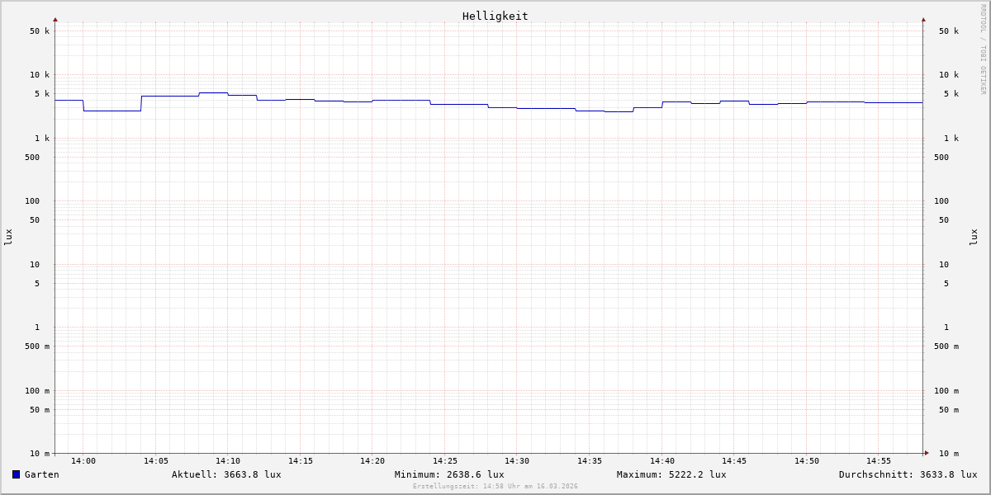This screenshot has width=991, height=495.
Task: Click the 10 m label on right axis
Action: (949, 454)
